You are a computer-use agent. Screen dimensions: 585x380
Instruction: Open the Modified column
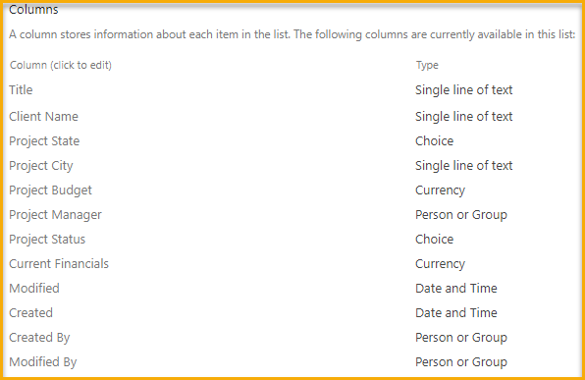tap(34, 288)
